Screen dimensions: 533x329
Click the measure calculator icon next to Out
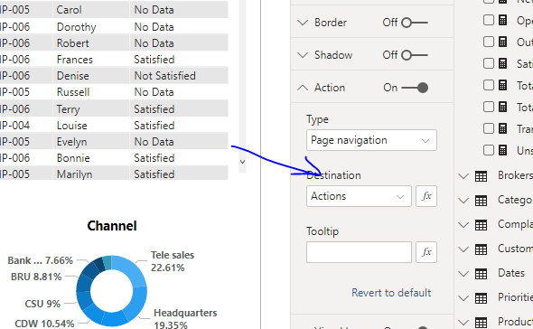coord(503,42)
